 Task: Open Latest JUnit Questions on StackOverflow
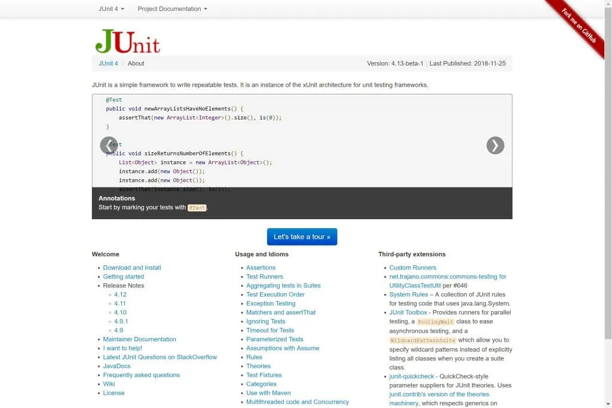(160, 357)
